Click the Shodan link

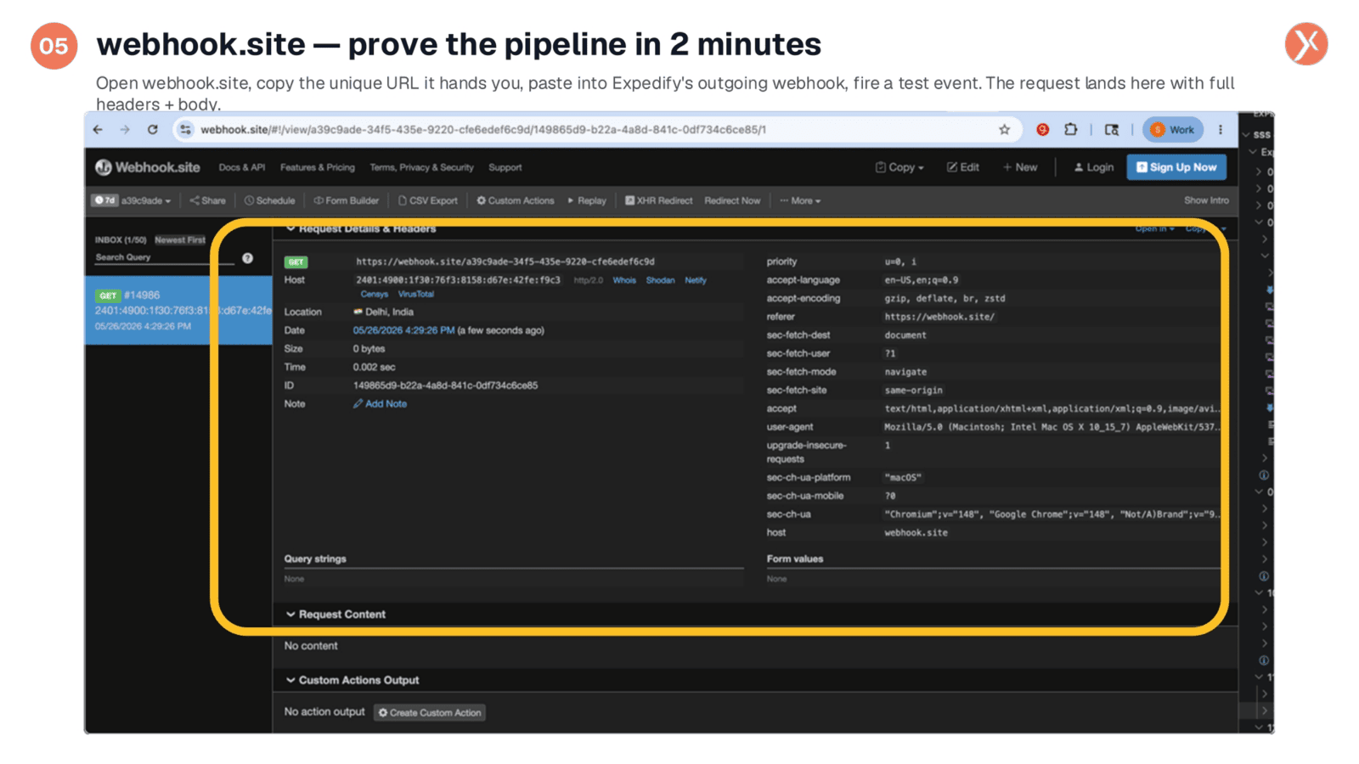660,280
